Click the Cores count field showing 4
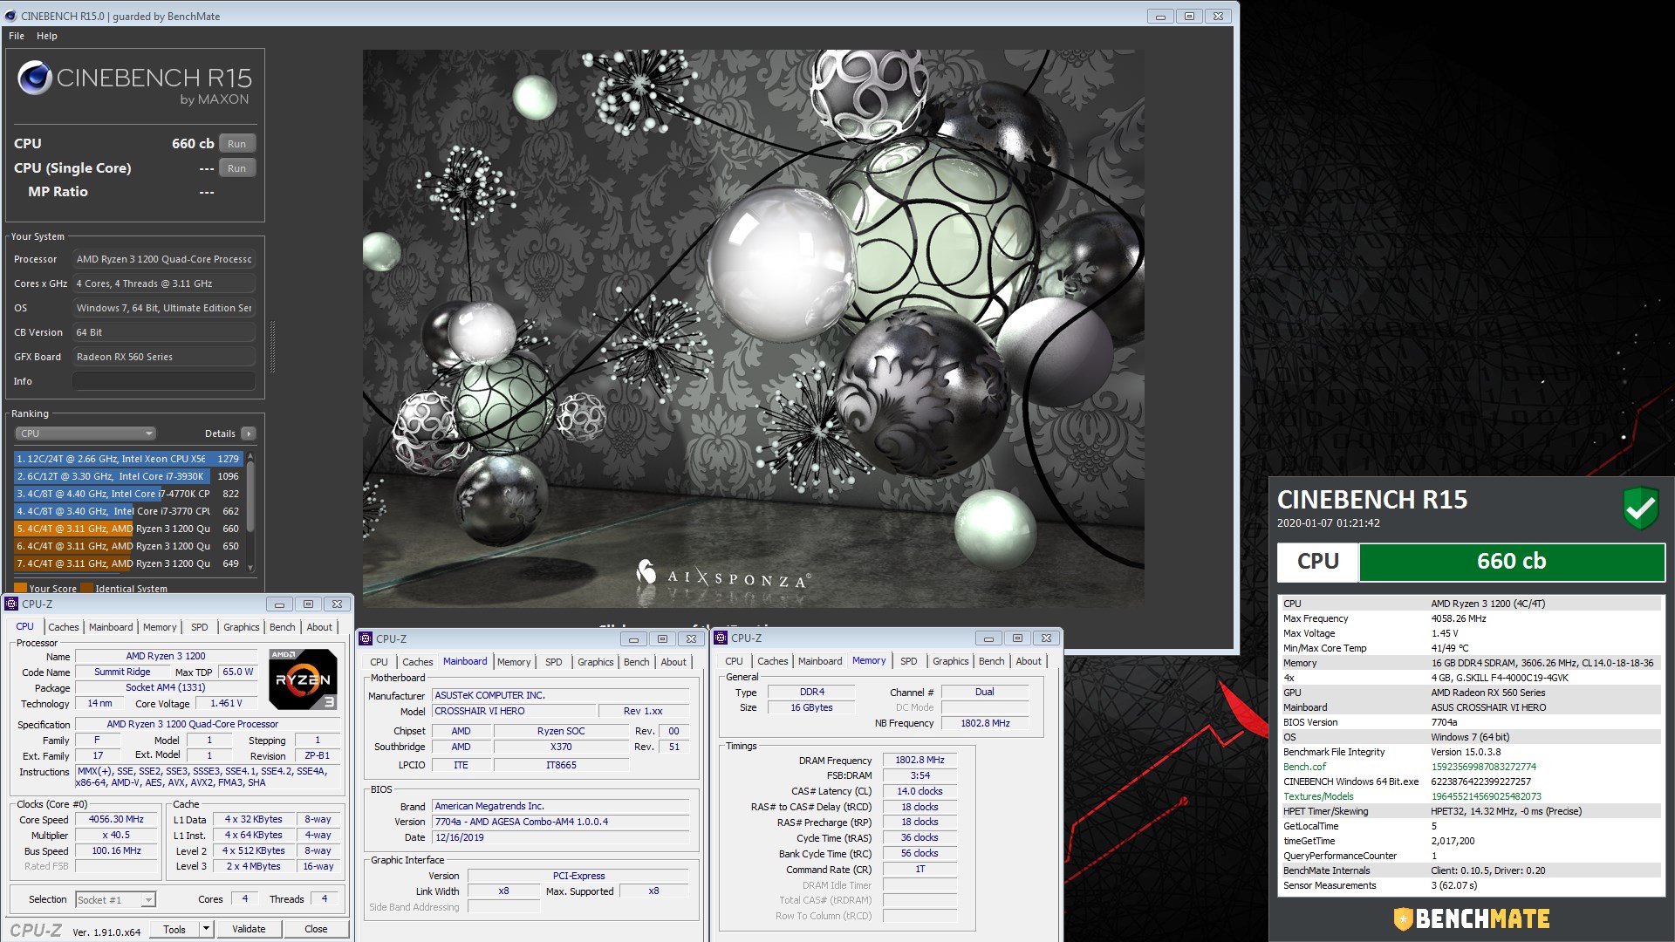Image resolution: width=1675 pixels, height=942 pixels. click(x=244, y=899)
